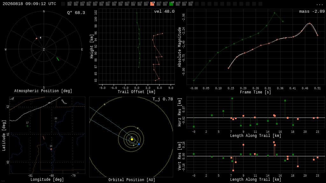This screenshot has height=183, width=326.
Task: Toggle the green station 17 box
Action: click(x=171, y=4)
